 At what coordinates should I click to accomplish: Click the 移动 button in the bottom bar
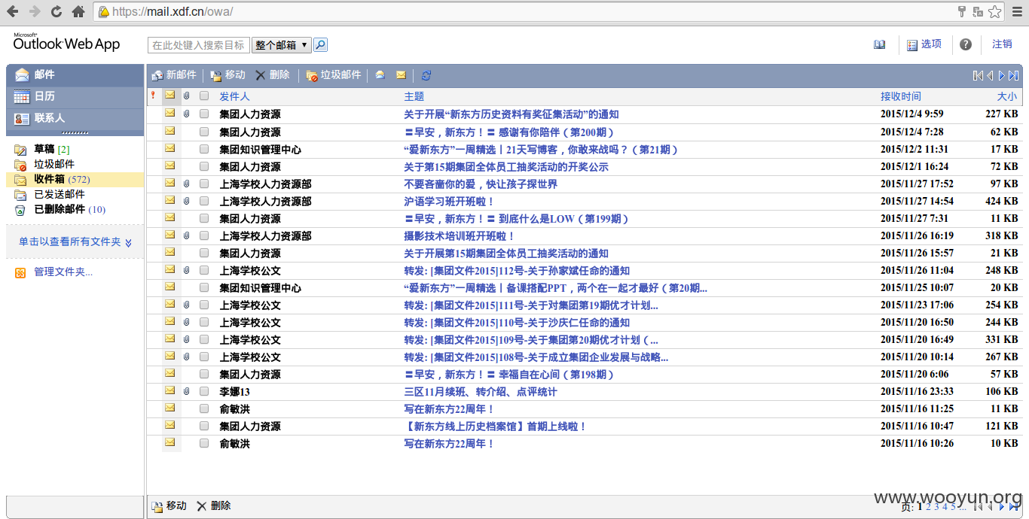point(169,506)
